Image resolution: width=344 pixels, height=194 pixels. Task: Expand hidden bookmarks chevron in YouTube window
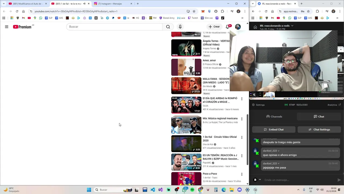point(242,18)
